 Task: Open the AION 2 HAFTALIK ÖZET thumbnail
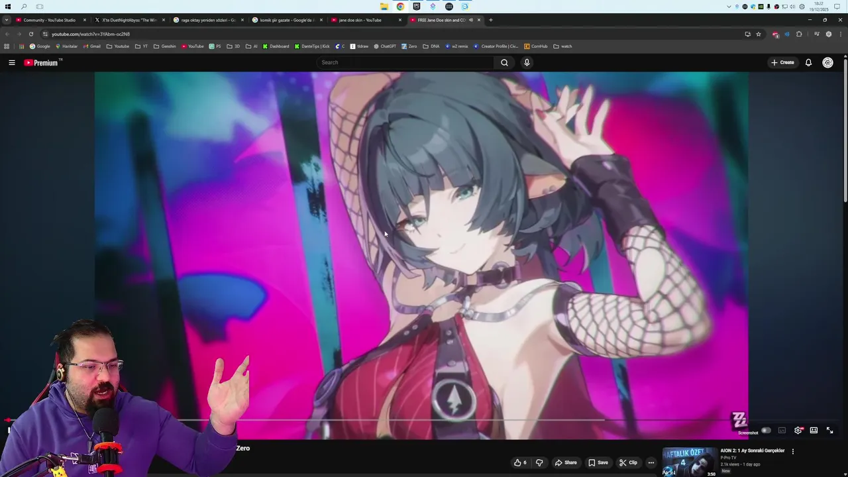coord(689,462)
